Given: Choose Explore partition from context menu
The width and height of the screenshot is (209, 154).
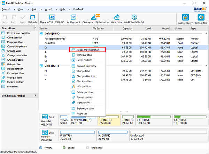Looking at the screenshot, I should (87, 109).
